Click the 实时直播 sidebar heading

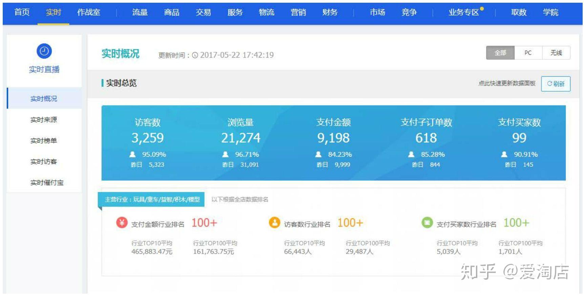point(44,70)
